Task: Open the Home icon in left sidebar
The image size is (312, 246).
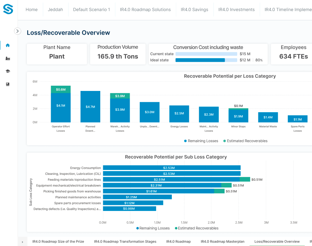Action: point(8,45)
